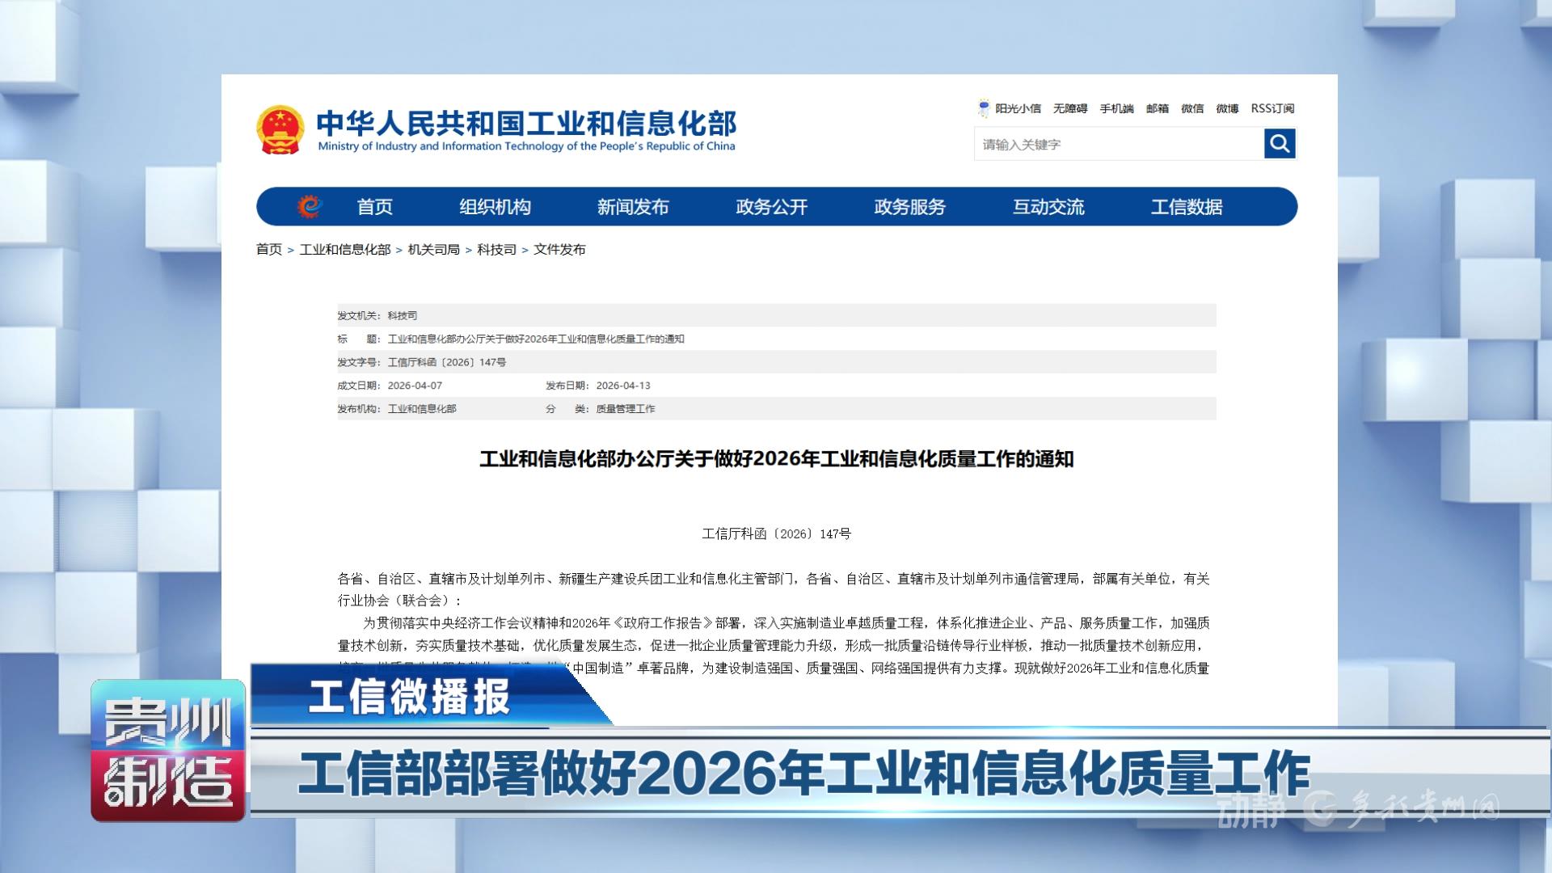This screenshot has width=1552, height=873.
Task: Select the 新闻发布 navigation item
Action: [633, 207]
